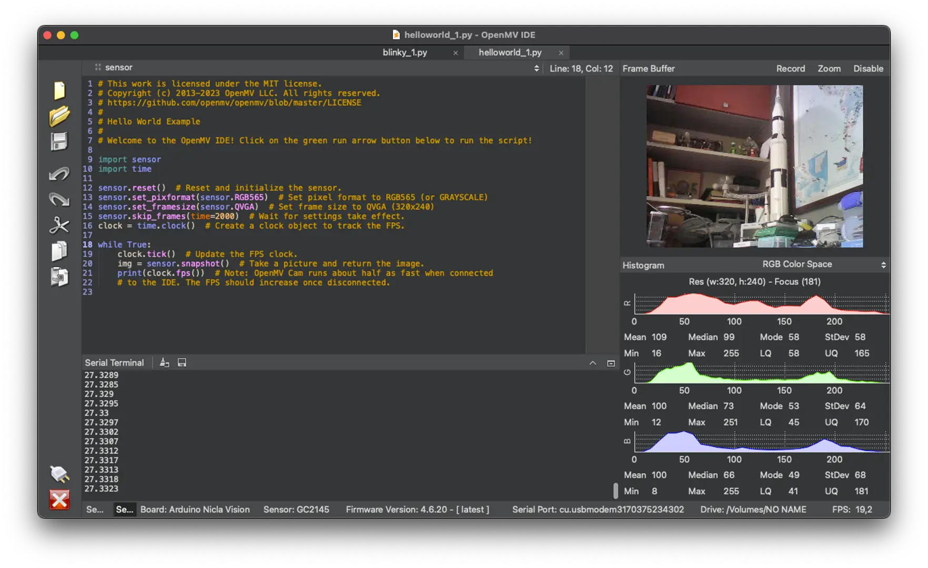This screenshot has width=928, height=568.
Task: Close the helloworld_1.py tab
Action: (x=561, y=53)
